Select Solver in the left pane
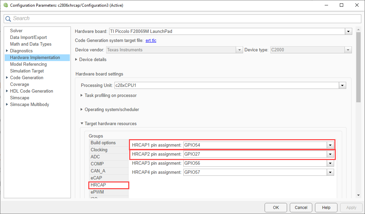This screenshot has height=214, width=365. click(x=16, y=31)
